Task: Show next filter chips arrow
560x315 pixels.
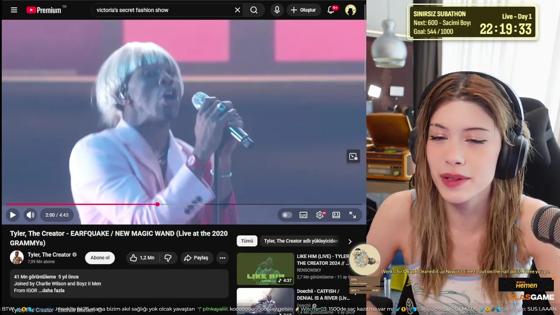Action: (x=350, y=241)
